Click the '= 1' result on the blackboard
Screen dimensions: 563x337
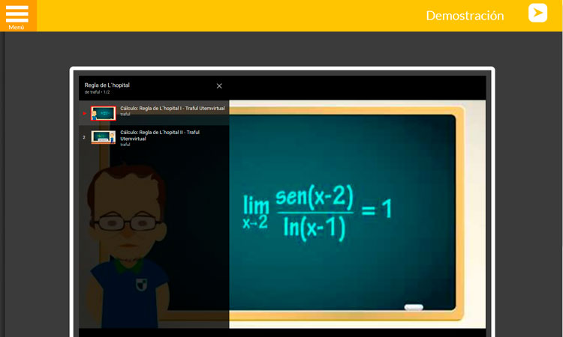(377, 209)
